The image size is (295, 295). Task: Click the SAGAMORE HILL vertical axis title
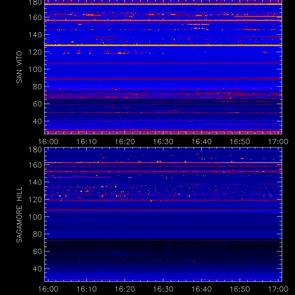(x=19, y=215)
